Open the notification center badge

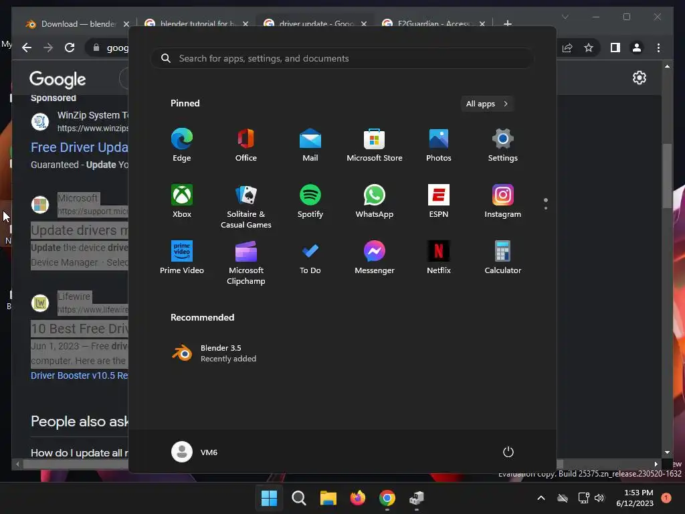pyautogui.click(x=666, y=498)
